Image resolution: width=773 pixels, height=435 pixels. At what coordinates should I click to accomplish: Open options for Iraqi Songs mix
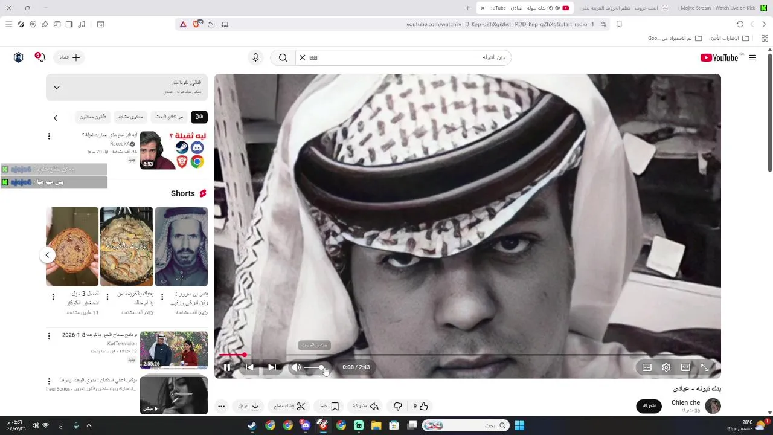point(49,381)
